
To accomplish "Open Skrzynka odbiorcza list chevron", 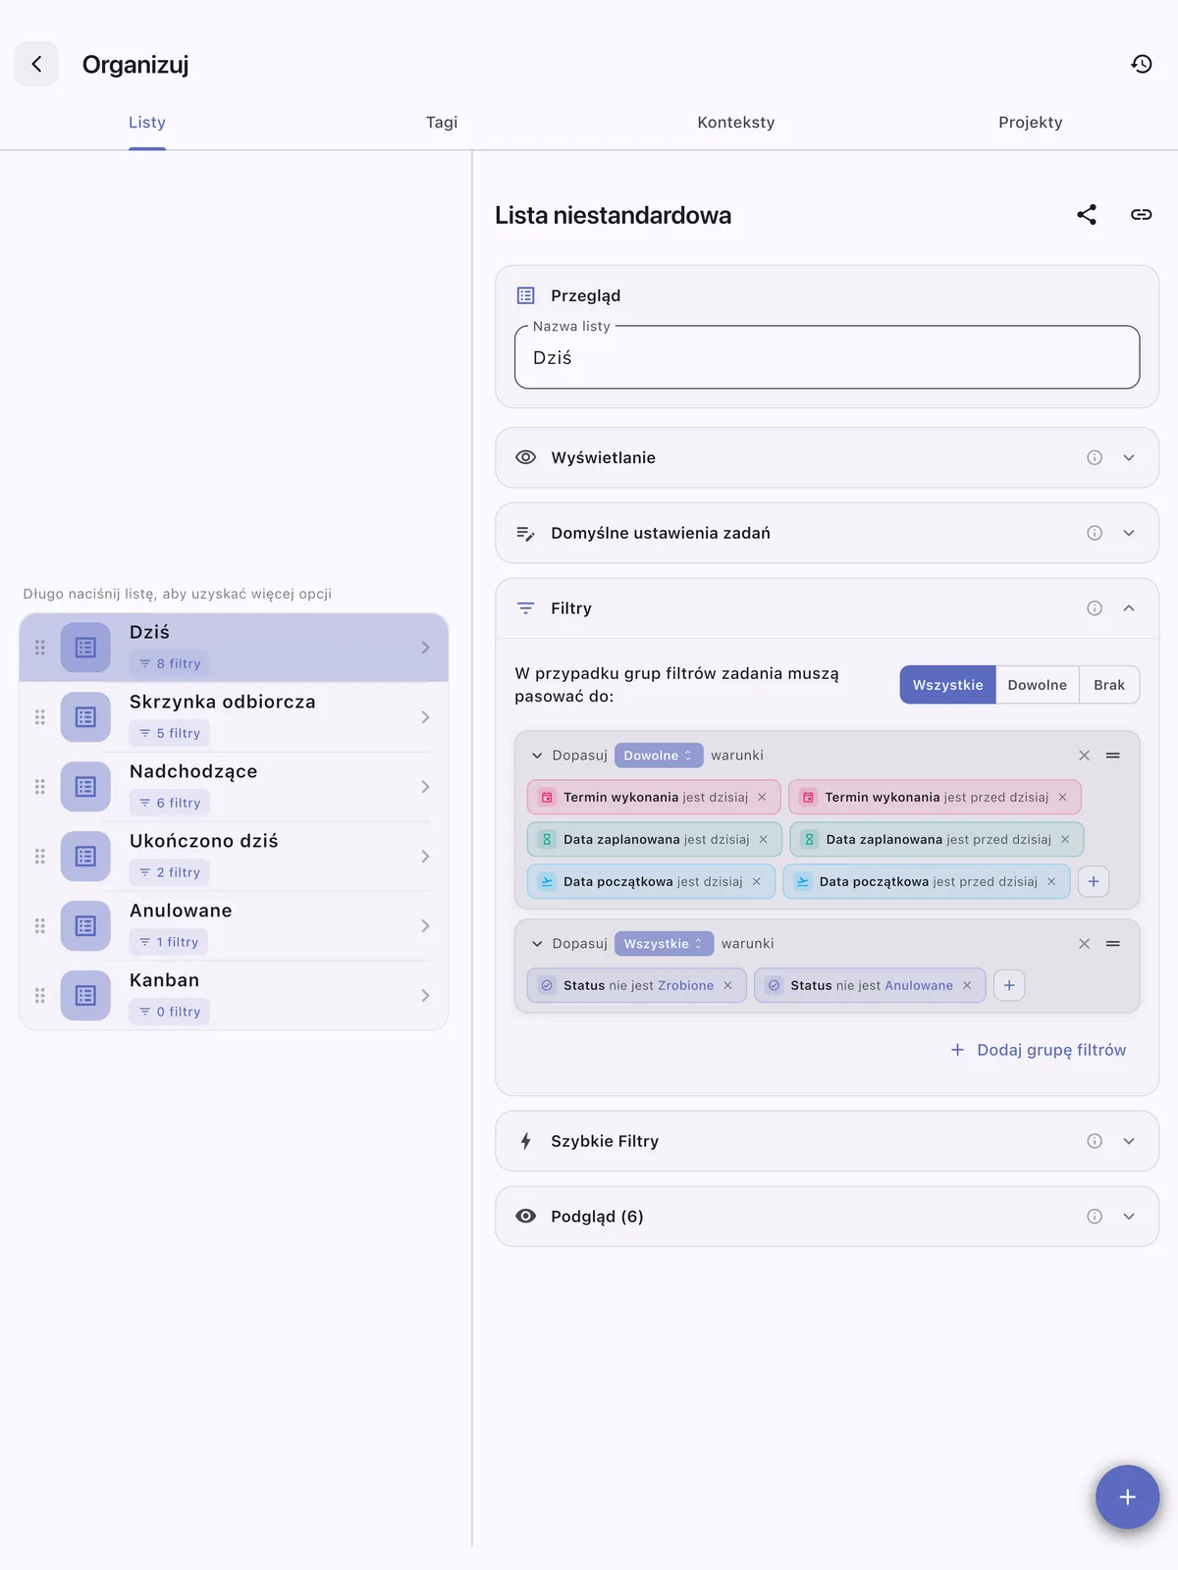I will (x=425, y=717).
